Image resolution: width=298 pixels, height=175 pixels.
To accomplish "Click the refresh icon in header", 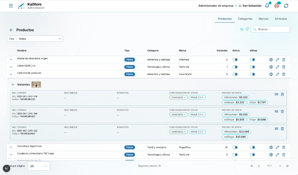I will coord(286,6).
